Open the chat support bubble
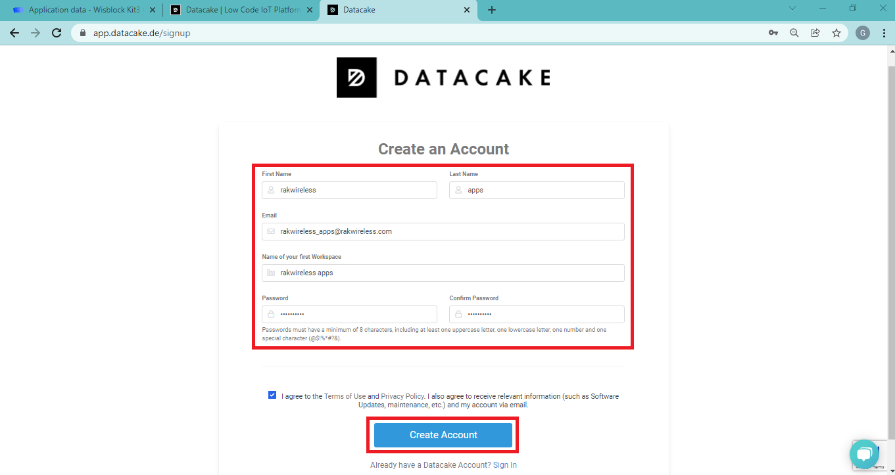895x475 pixels. (x=864, y=454)
